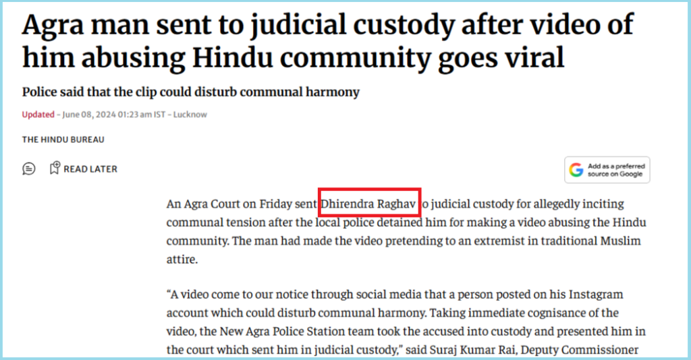This screenshot has width=691, height=360.
Task: Click the READ LATER text label
Action: [x=90, y=169]
